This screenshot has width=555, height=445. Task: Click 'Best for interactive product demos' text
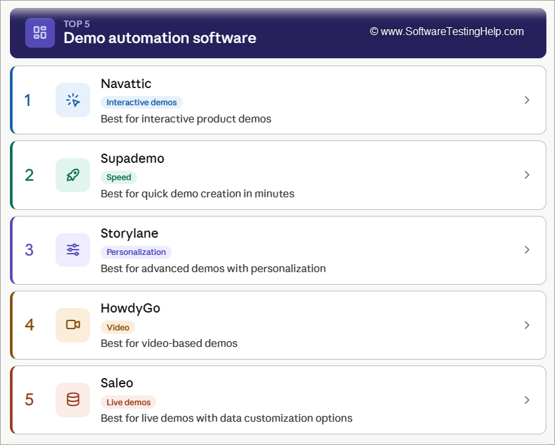pyautogui.click(x=186, y=119)
